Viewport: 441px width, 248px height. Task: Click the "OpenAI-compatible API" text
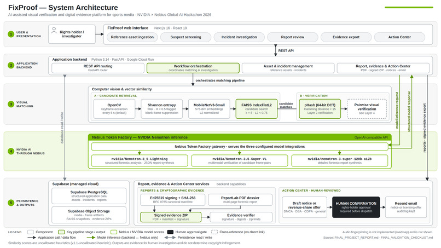point(371,137)
